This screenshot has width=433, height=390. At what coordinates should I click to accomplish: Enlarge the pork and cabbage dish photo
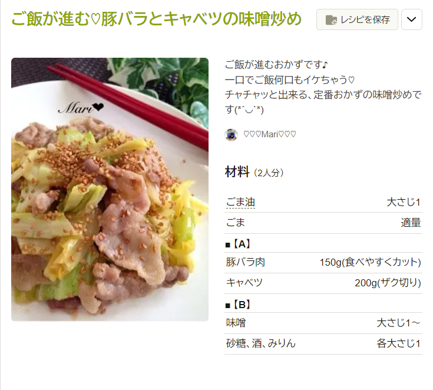110,190
